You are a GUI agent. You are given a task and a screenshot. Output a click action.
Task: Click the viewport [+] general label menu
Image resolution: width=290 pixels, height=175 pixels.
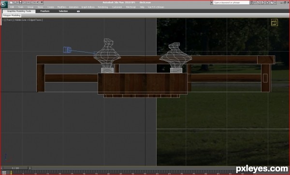pos(3,20)
